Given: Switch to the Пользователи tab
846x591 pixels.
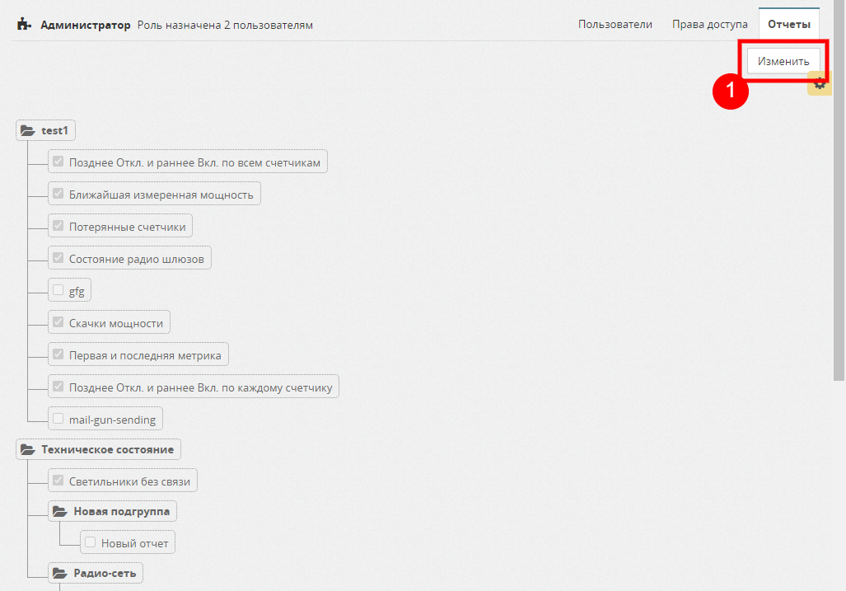Looking at the screenshot, I should coord(615,25).
